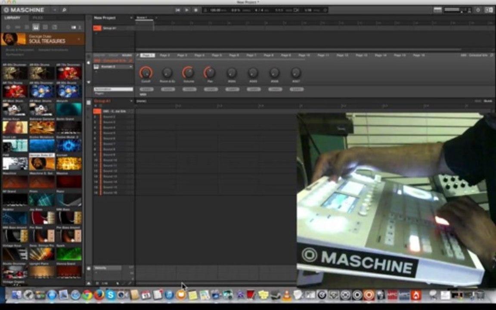496x310 pixels.
Task: Select the Vienna Grand product thumbnail
Action: (x=68, y=271)
